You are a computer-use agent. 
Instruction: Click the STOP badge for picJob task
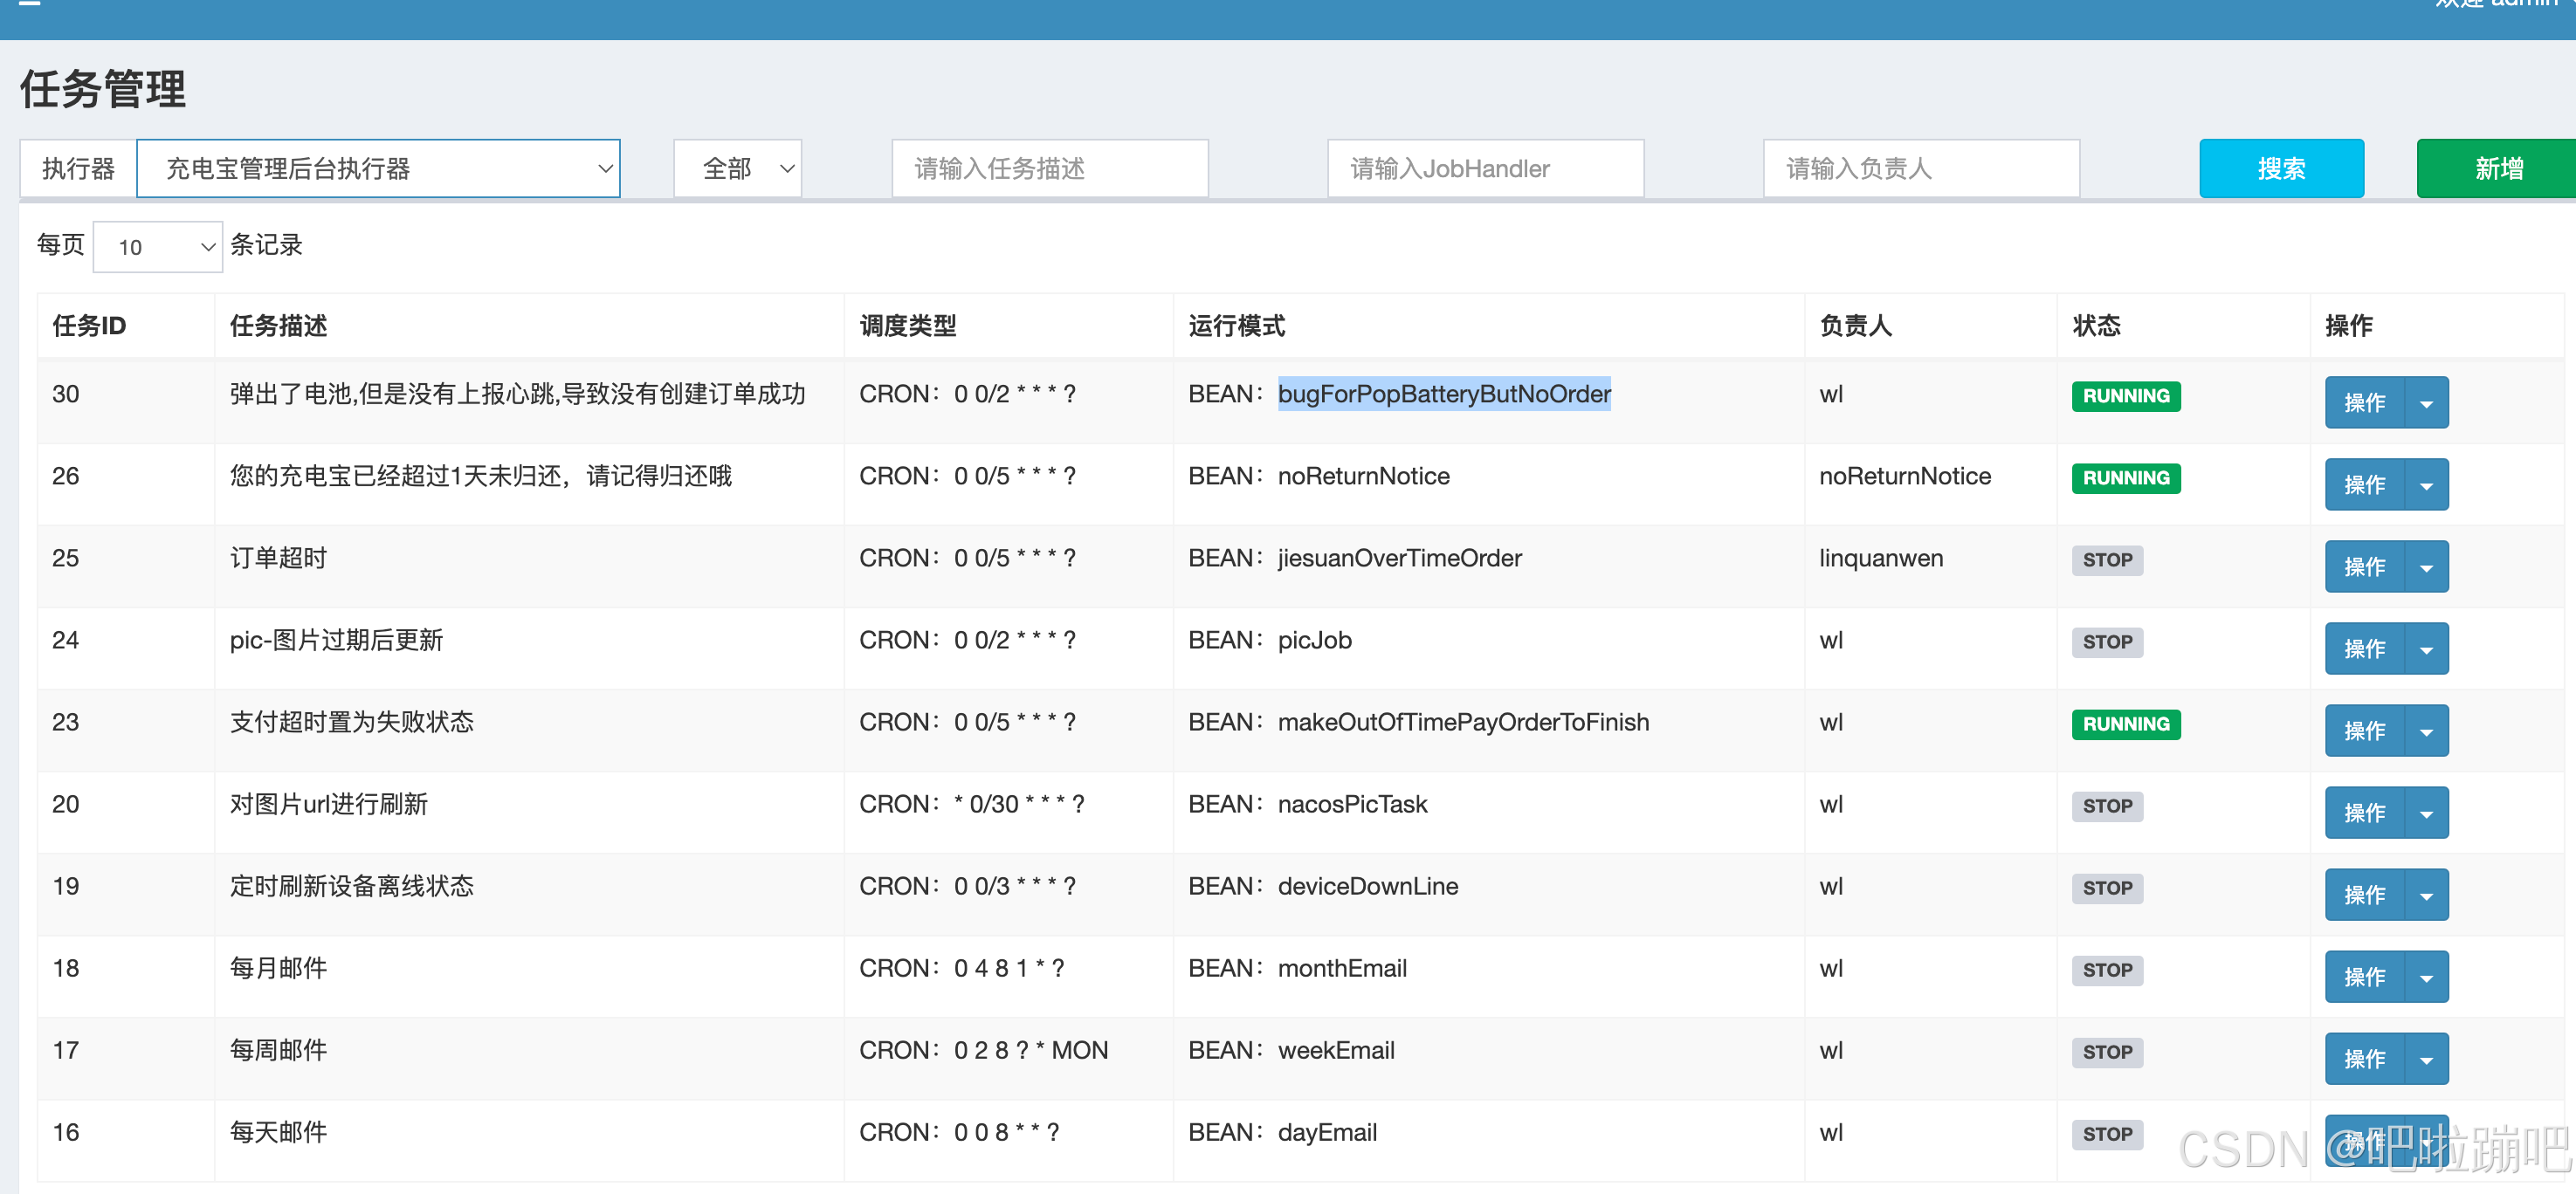pyautogui.click(x=2106, y=642)
